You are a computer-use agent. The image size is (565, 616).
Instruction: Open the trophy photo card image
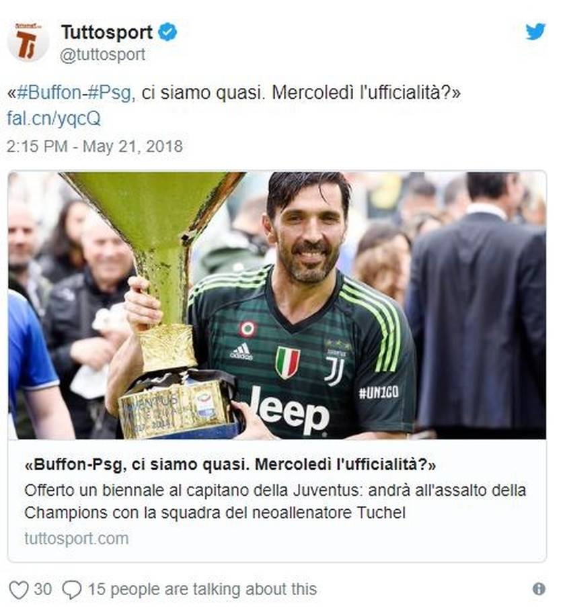[277, 305]
